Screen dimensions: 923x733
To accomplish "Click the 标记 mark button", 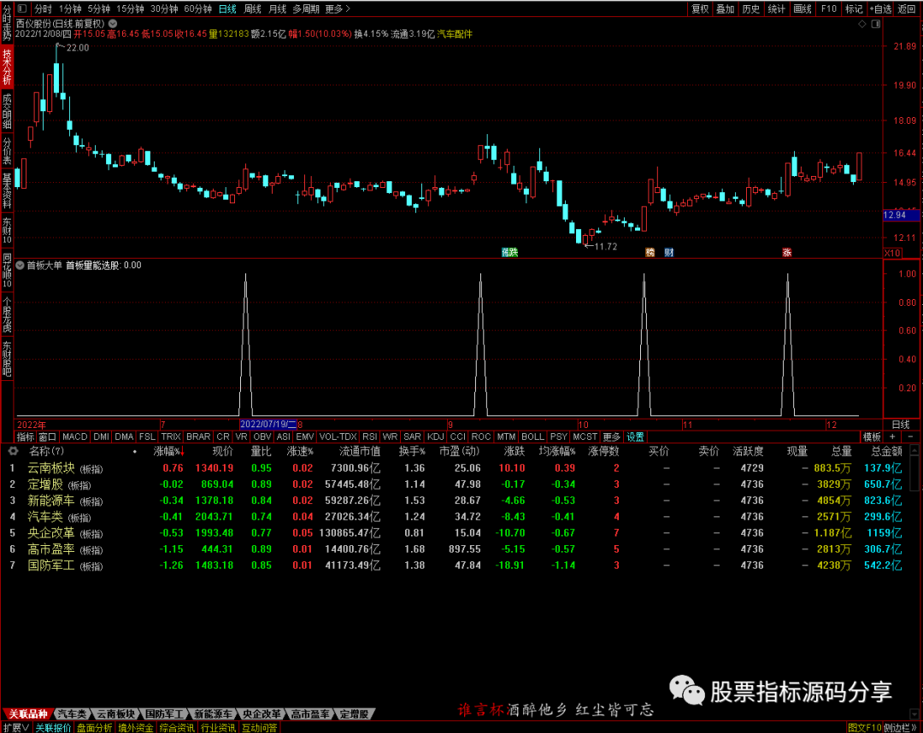I will (x=854, y=9).
